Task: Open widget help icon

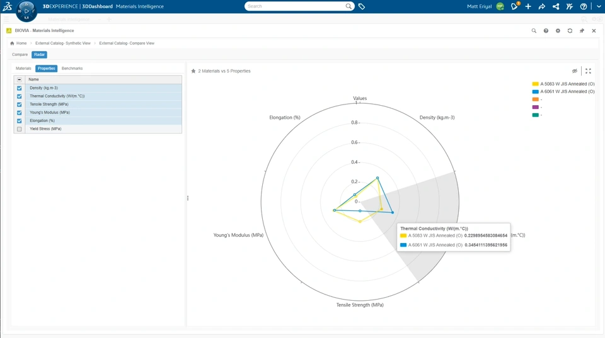Action: [546, 30]
